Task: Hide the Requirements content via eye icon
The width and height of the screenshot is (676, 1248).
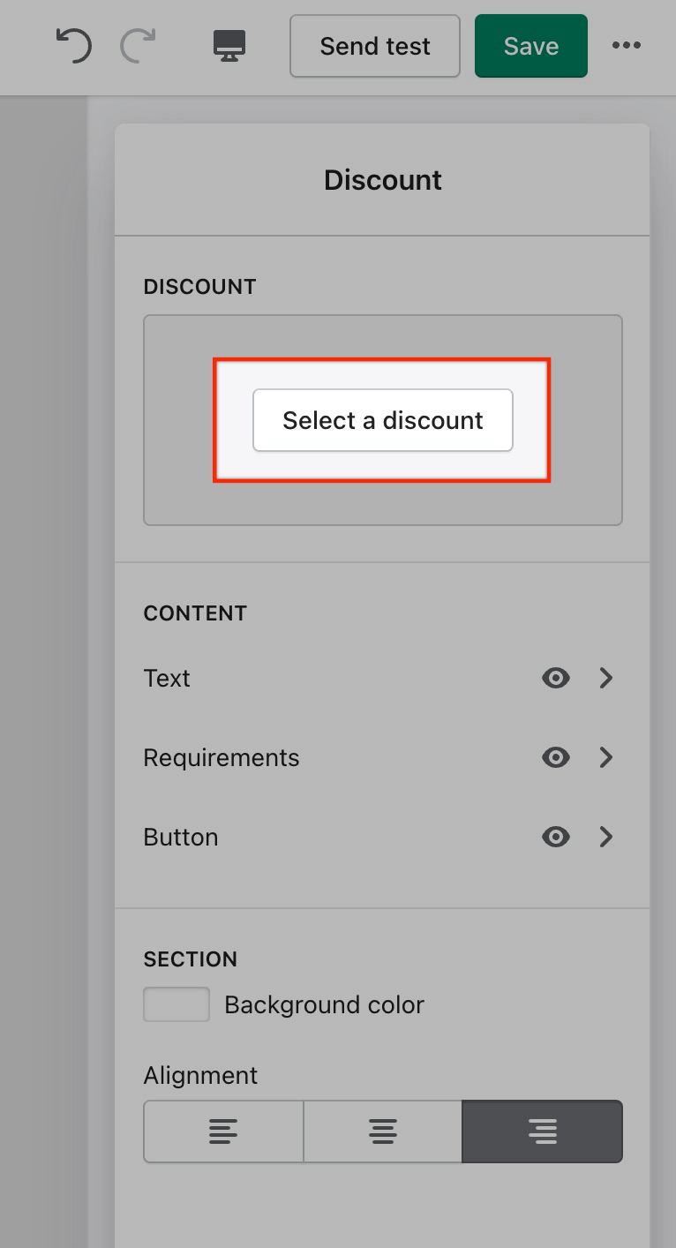Action: point(555,757)
